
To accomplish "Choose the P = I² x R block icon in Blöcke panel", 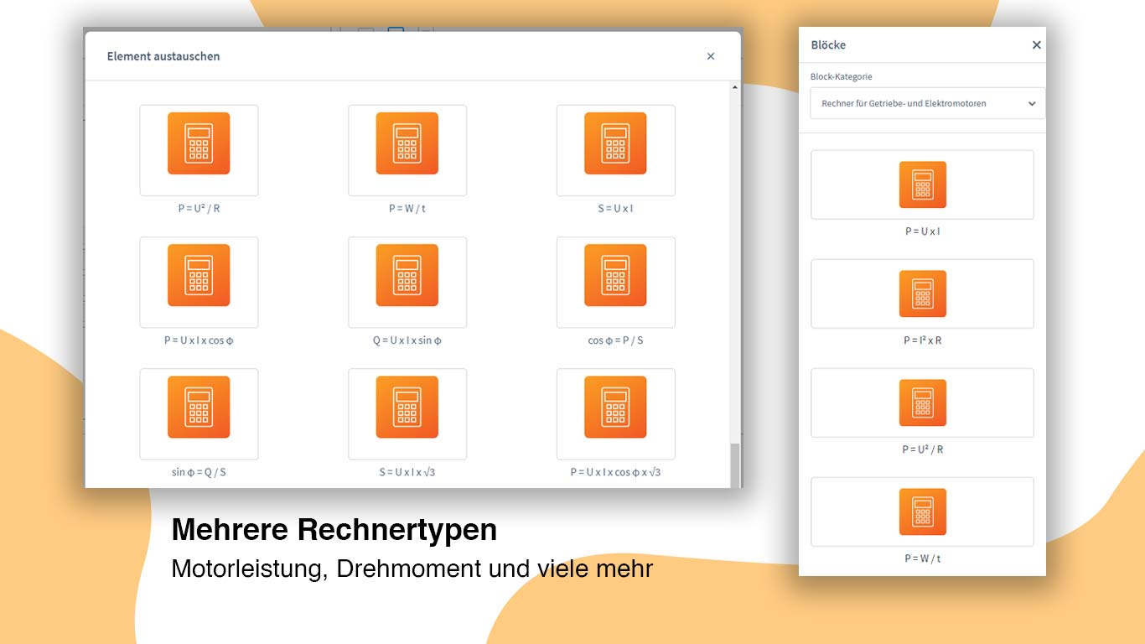I will (x=923, y=293).
